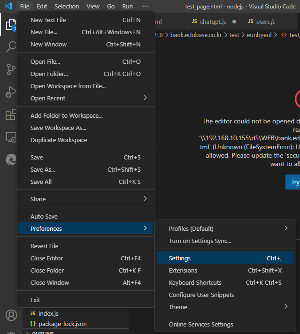Choose Extensions in Preferences submenu
The image size is (300, 334).
tap(225, 270)
